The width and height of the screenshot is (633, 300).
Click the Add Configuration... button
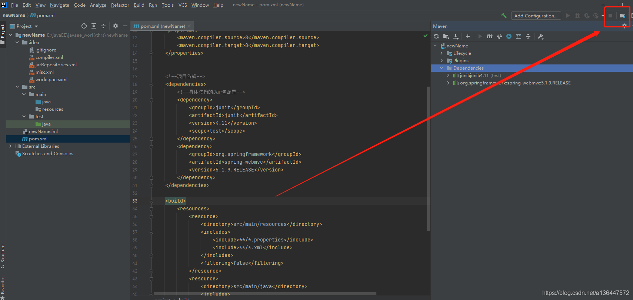click(536, 16)
